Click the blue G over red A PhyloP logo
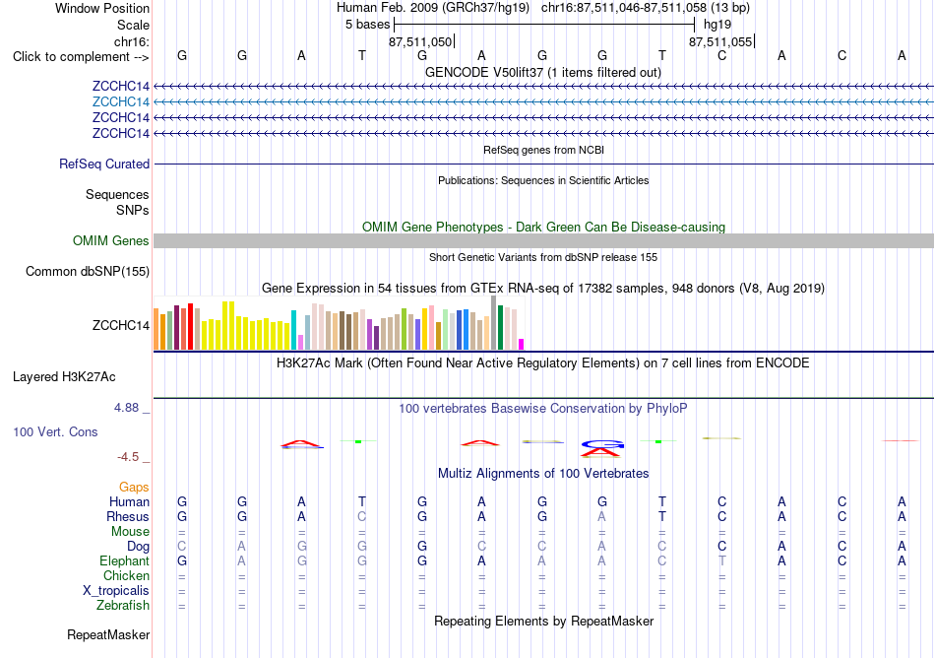This screenshot has height=658, width=935. [x=602, y=448]
